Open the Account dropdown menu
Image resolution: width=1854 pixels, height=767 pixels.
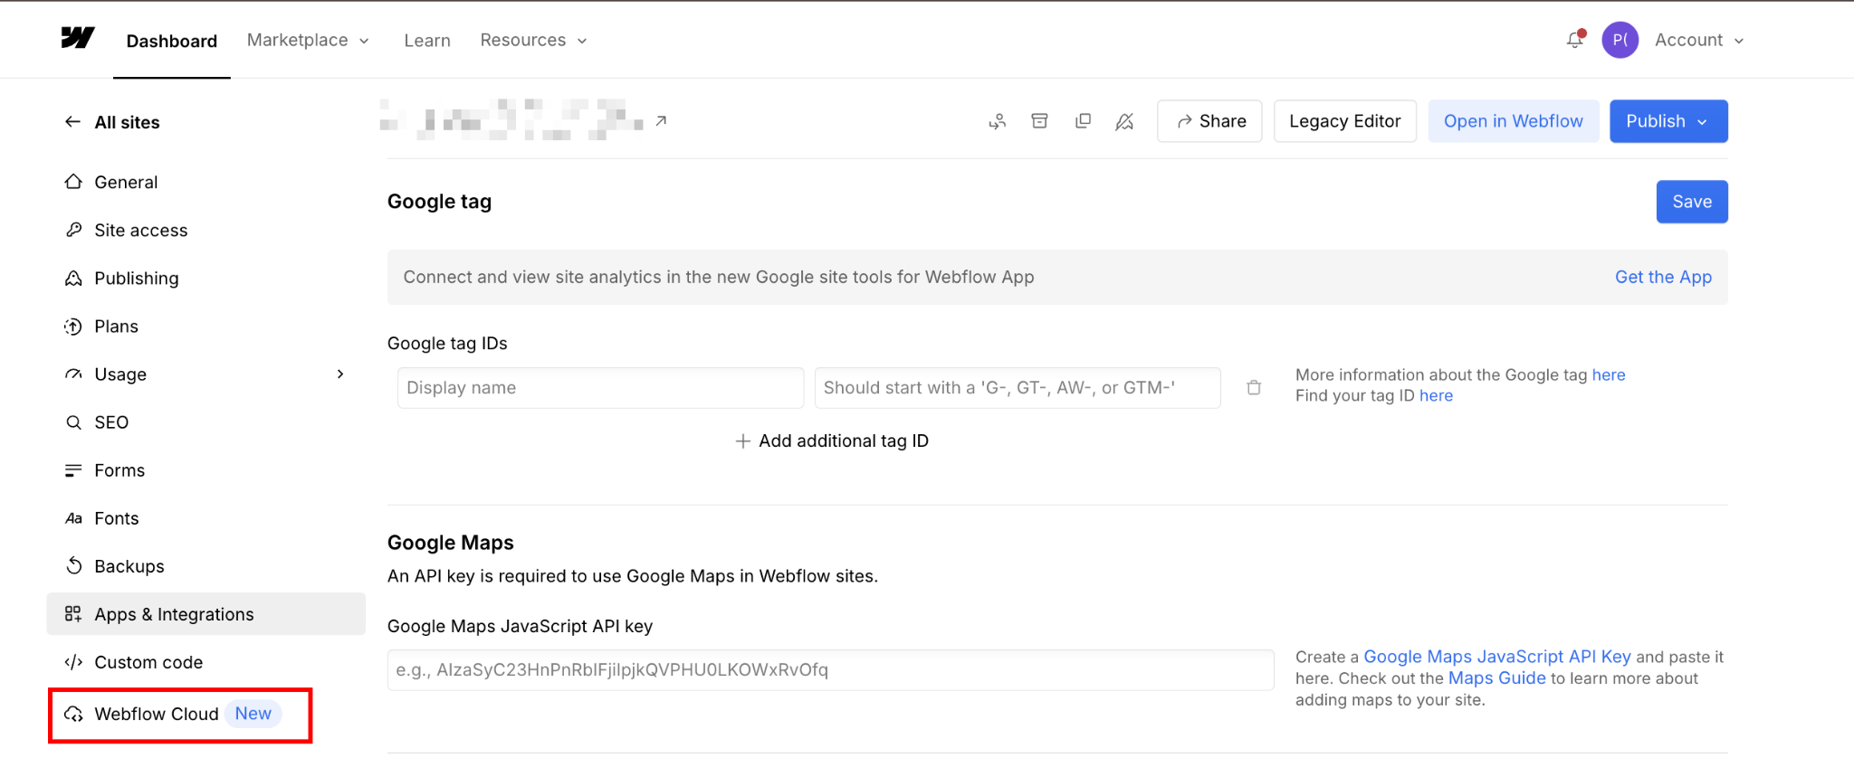(x=1699, y=40)
